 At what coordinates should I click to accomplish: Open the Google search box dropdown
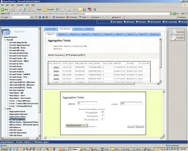[12, 17]
